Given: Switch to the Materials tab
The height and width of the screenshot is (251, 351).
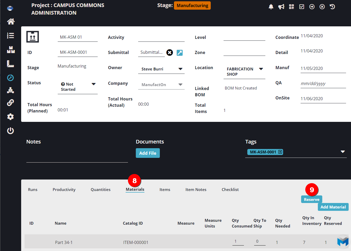Looking at the screenshot, I should click(x=135, y=189).
